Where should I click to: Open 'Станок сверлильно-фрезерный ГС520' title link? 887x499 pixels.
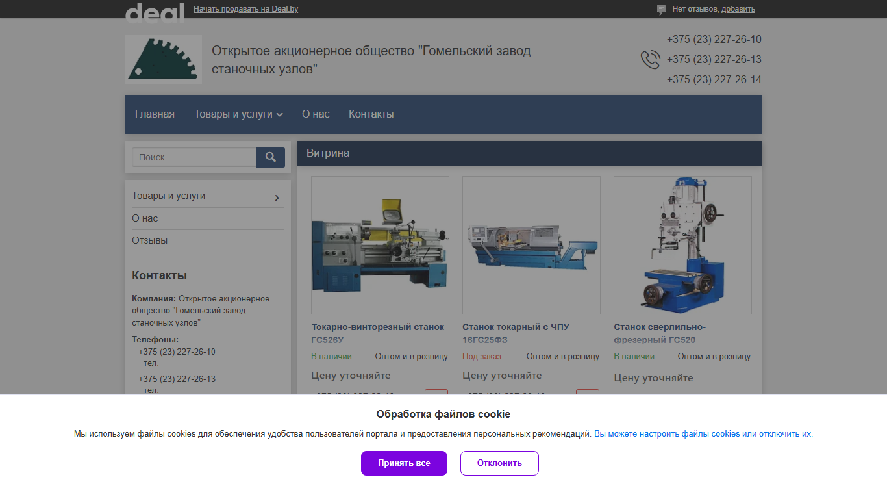660,333
